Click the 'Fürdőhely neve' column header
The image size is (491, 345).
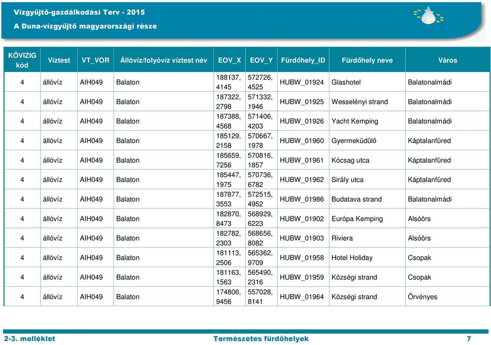367,60
